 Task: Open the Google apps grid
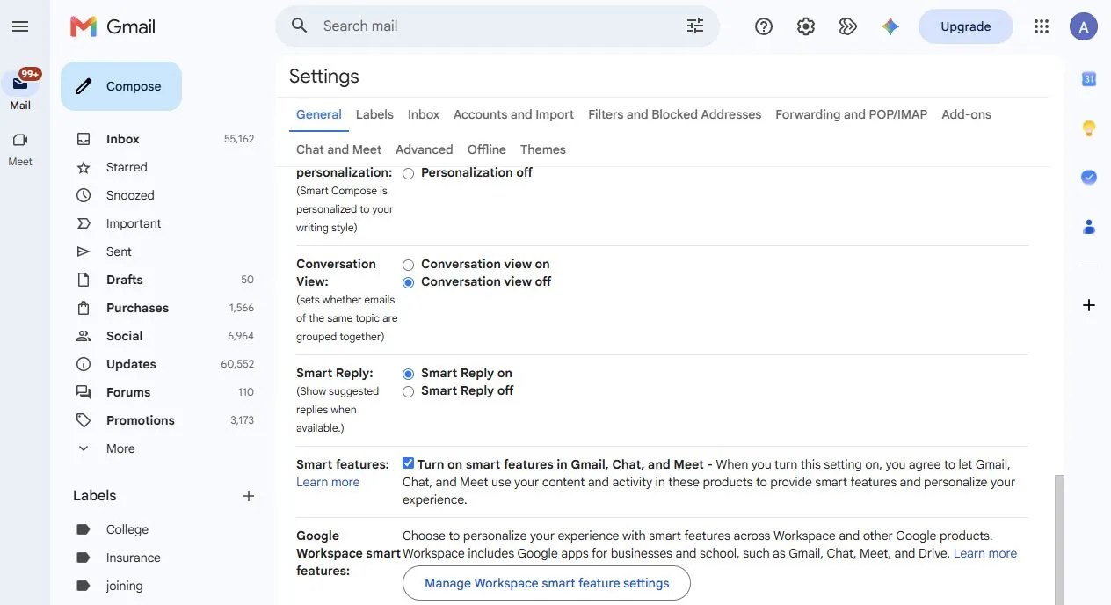[x=1042, y=26]
